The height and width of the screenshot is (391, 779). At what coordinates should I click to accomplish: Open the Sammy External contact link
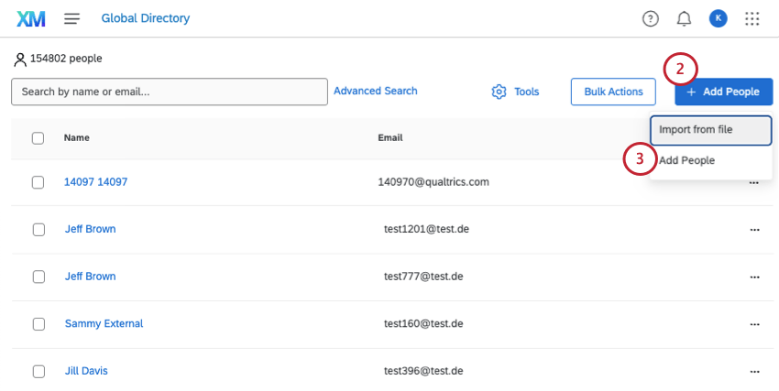[x=104, y=323]
